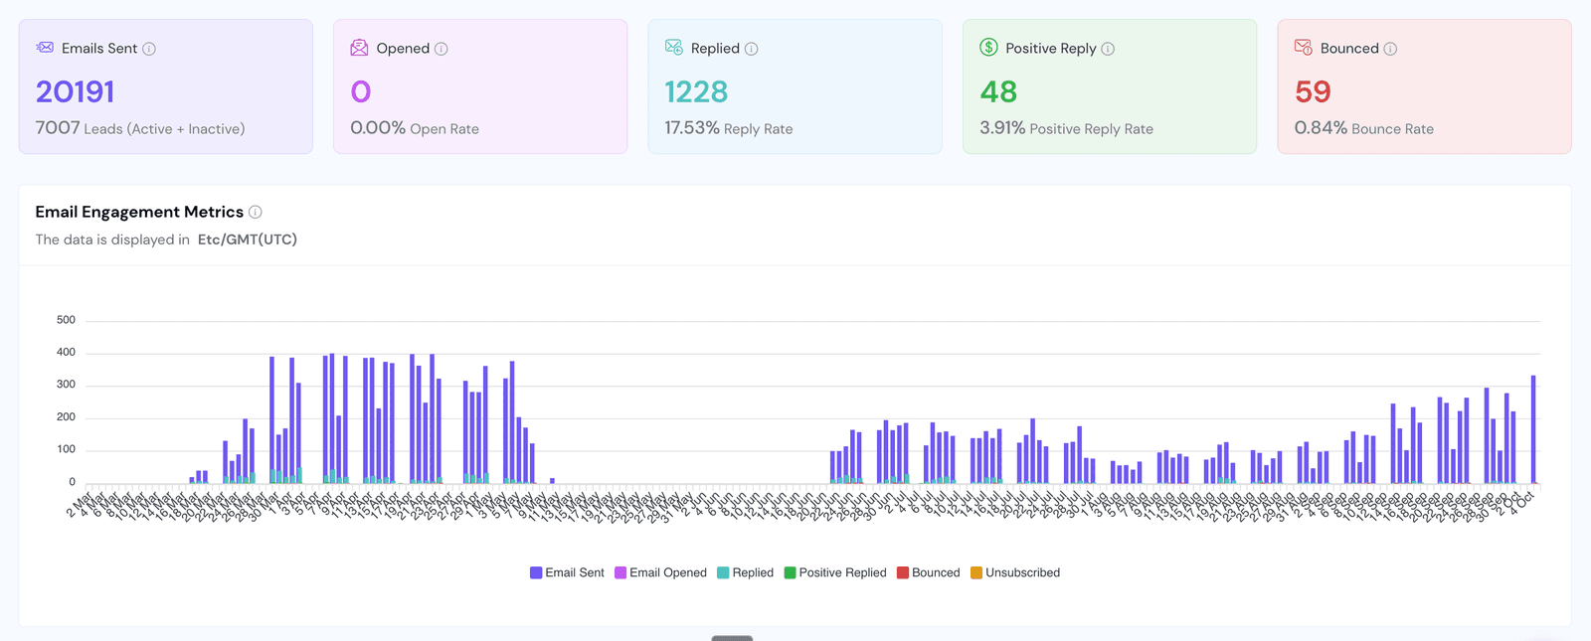Toggle the Email Opened legend series
This screenshot has width=1591, height=641.
click(x=660, y=572)
